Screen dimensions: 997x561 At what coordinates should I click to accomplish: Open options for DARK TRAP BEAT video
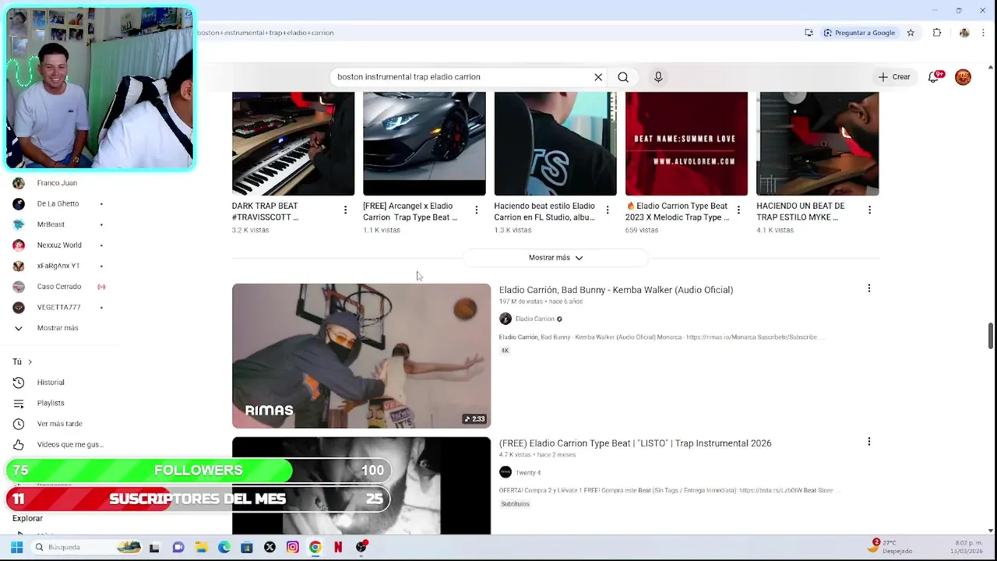pos(345,210)
